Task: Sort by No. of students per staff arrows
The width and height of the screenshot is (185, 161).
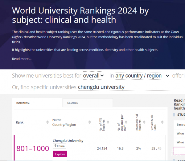Action: 126,122
